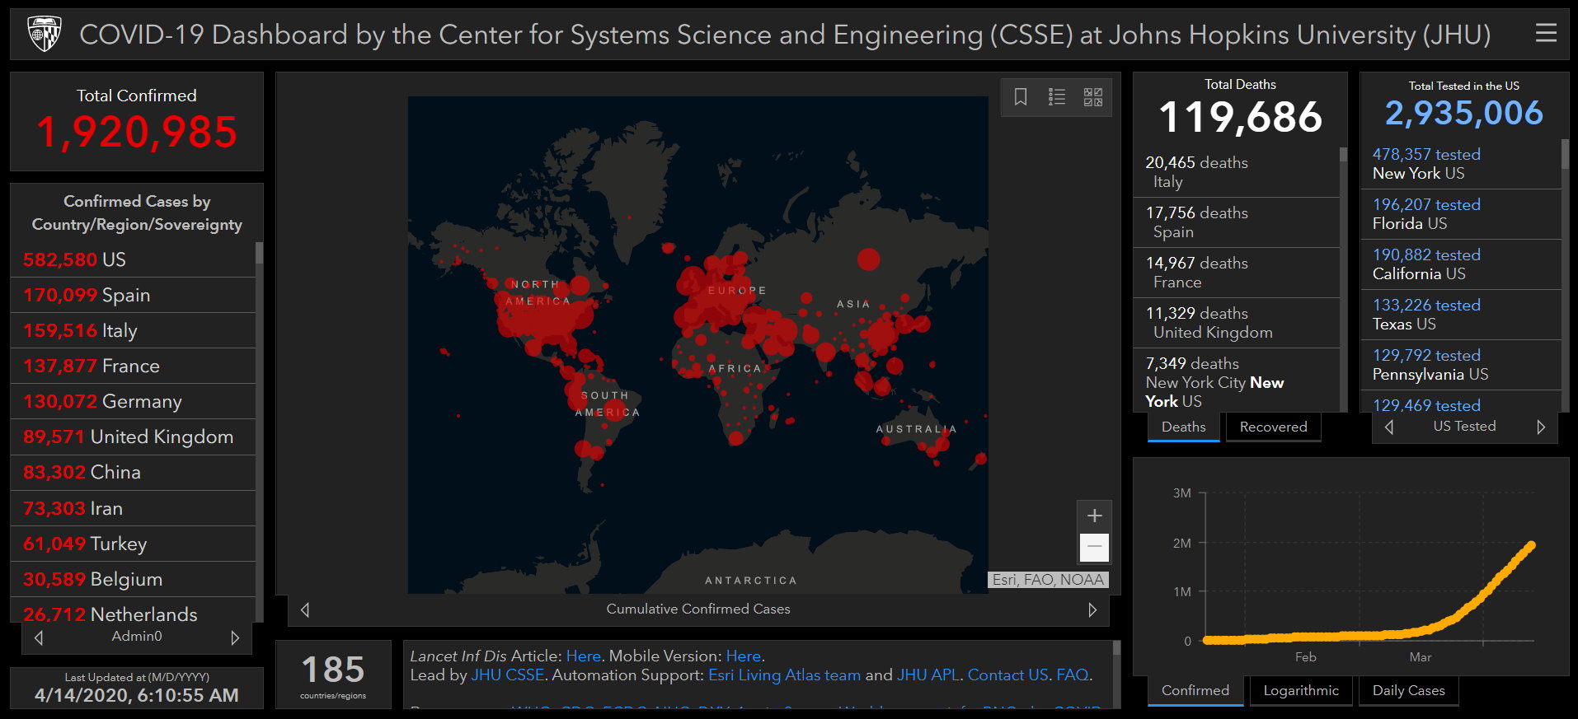Open the Lancet article 'Here' link
The height and width of the screenshot is (719, 1578).
(x=584, y=656)
